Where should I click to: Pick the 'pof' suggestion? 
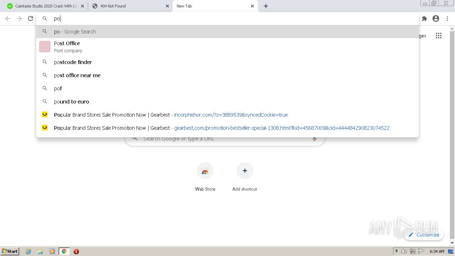point(227,88)
